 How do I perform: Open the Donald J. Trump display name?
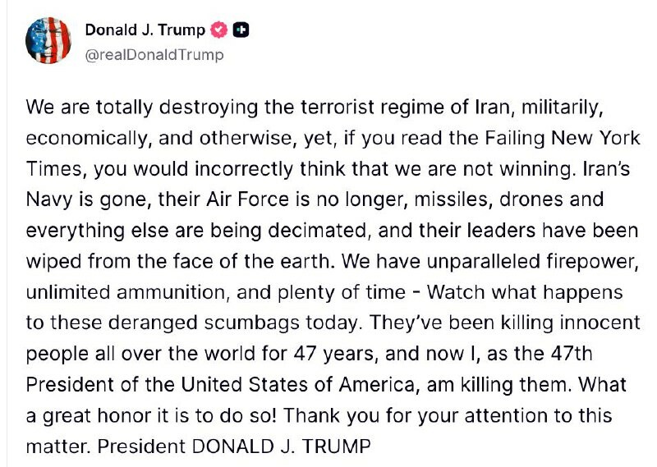point(145,31)
